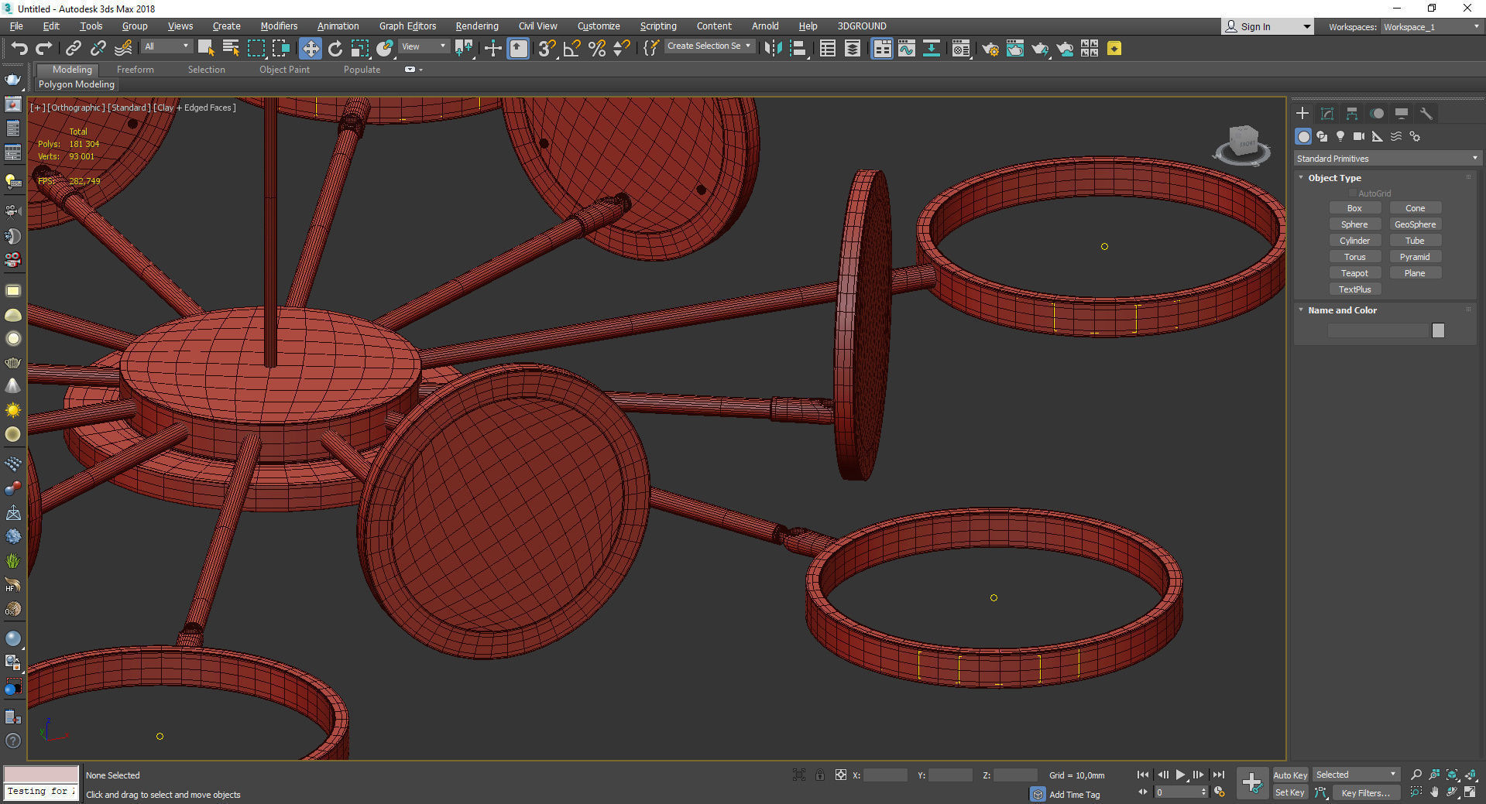The height and width of the screenshot is (804, 1486).
Task: Click the TextPlus object button
Action: coord(1354,289)
